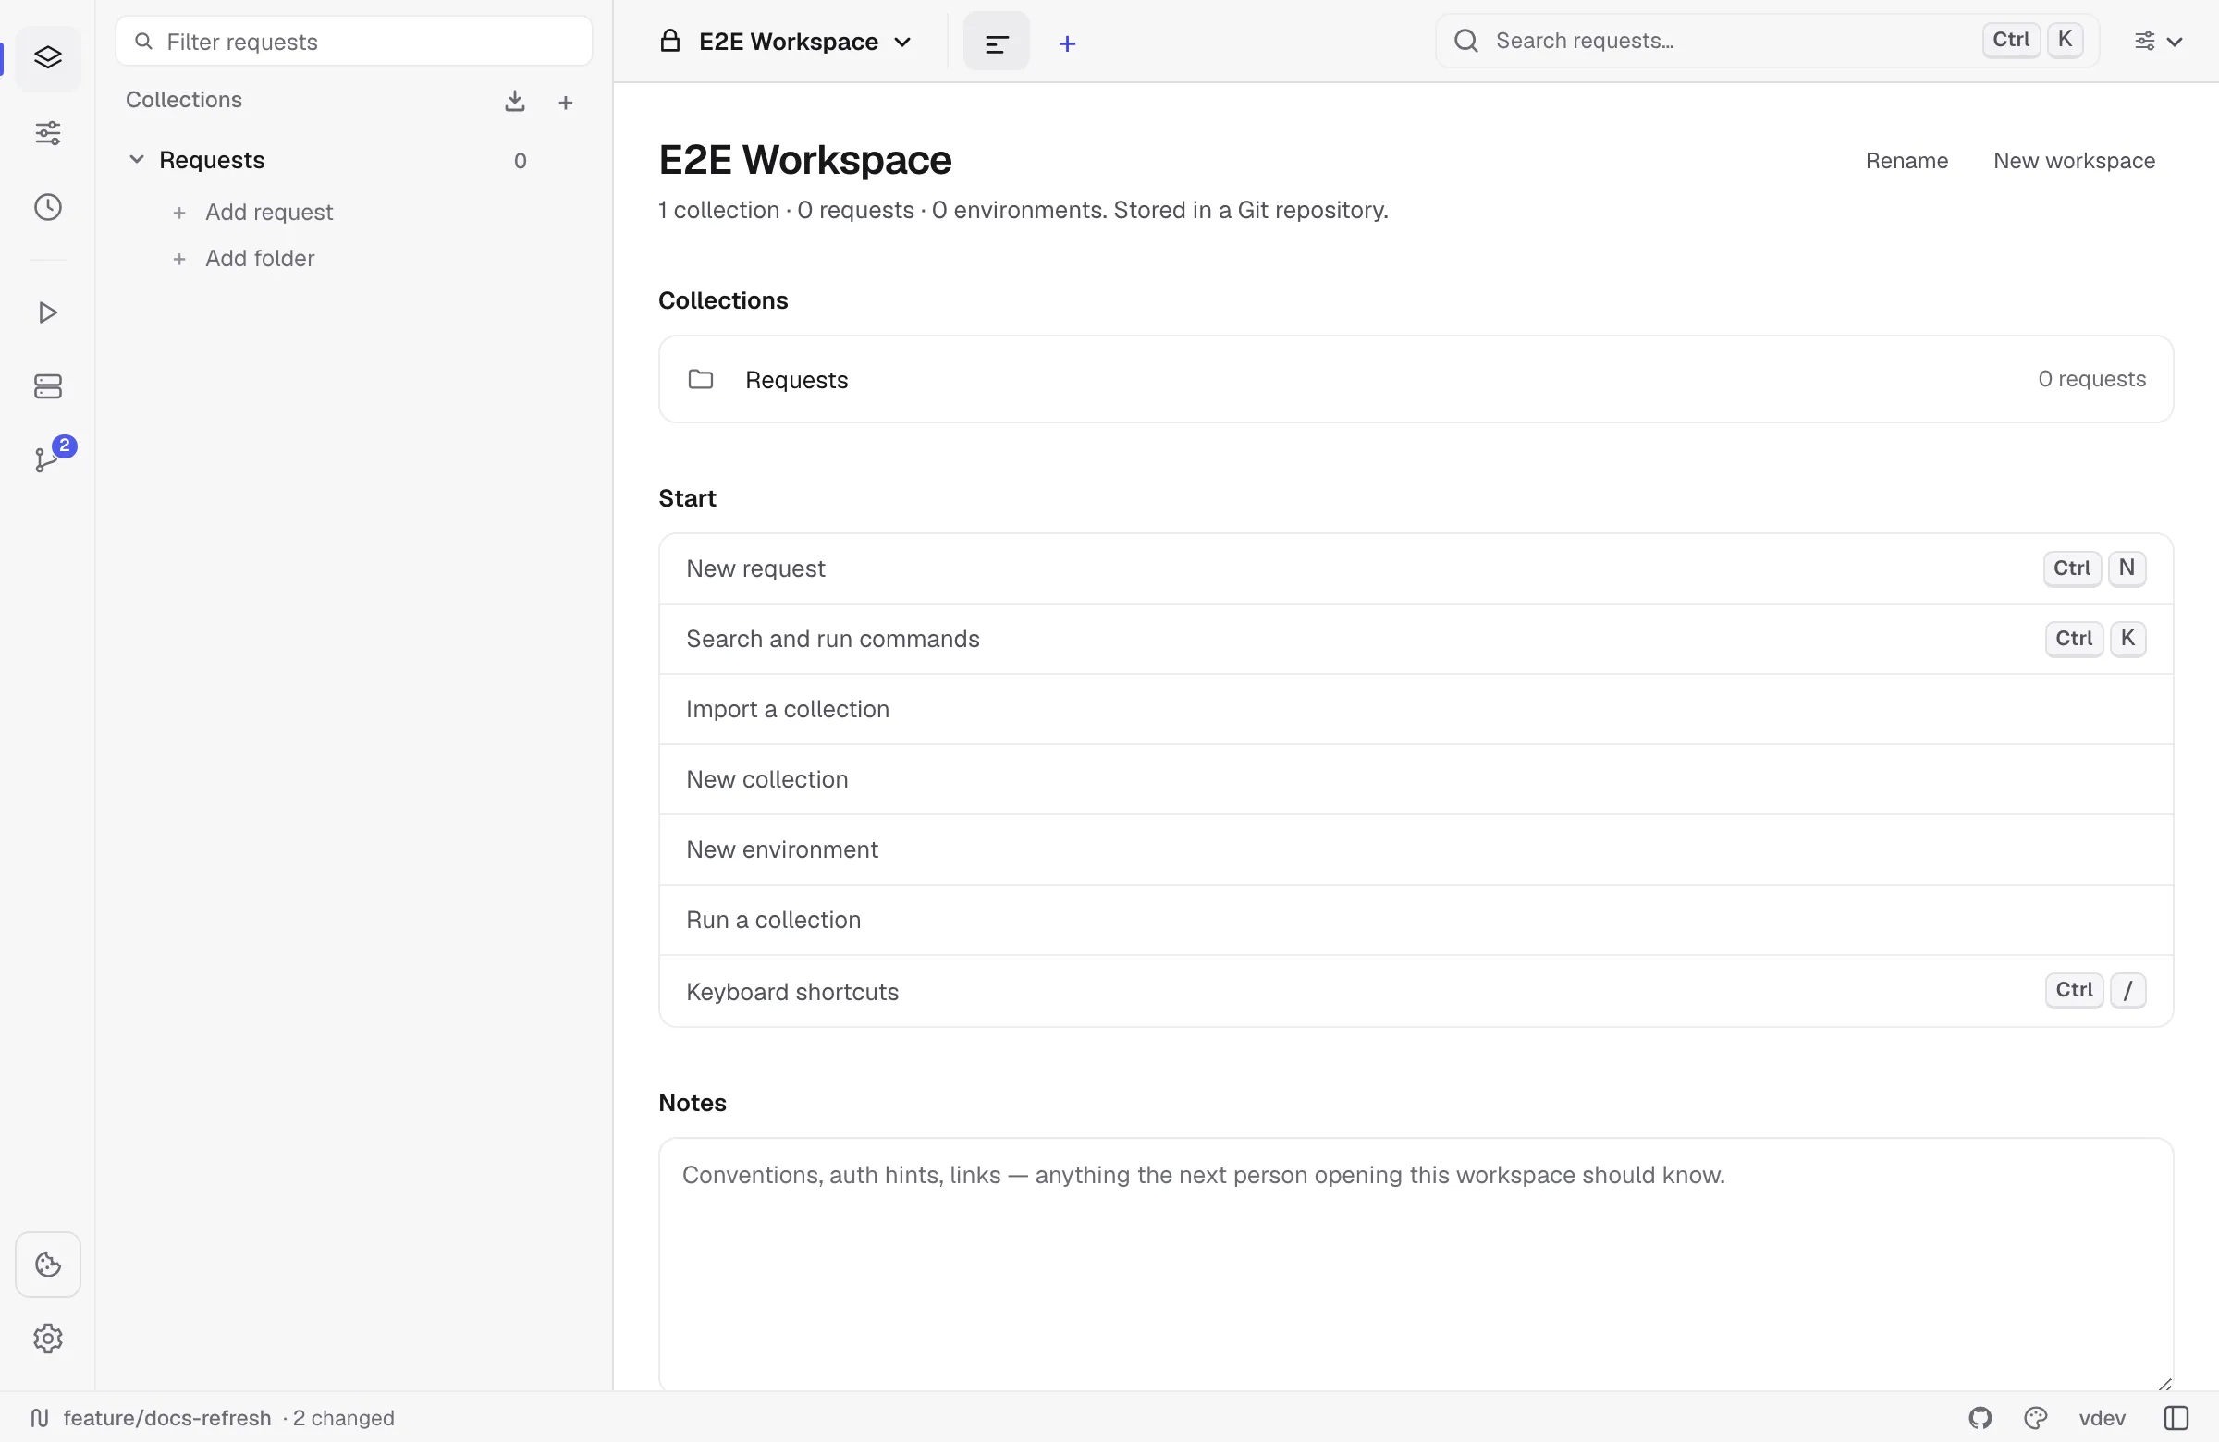Select New collection in Start list
2219x1442 pixels.
pos(1416,779)
